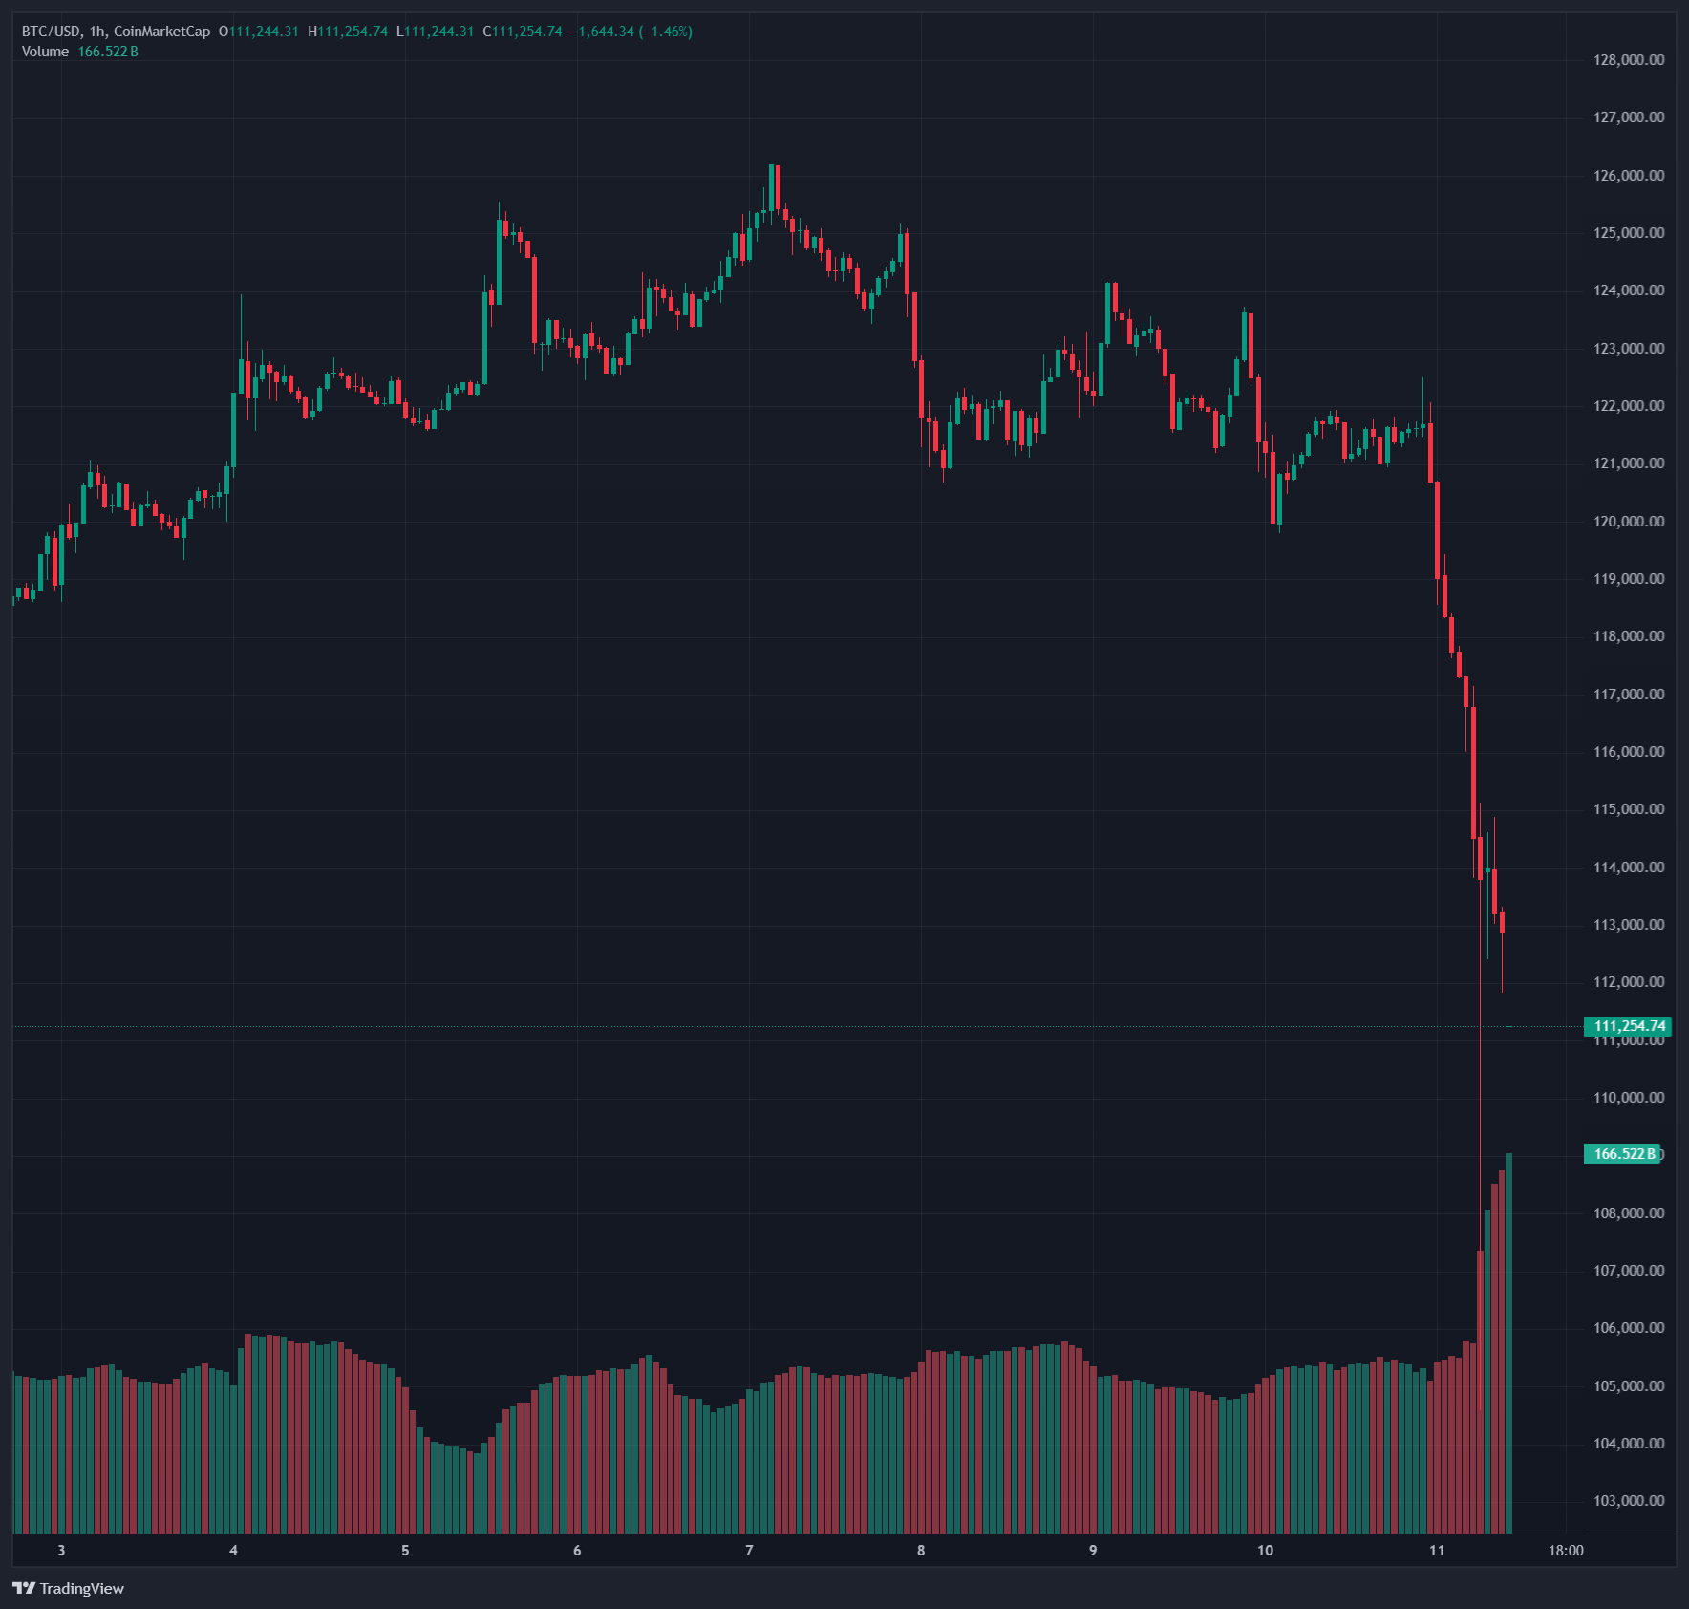Click the legend open value O111,244.31
The height and width of the screenshot is (1609, 1689).
259,32
